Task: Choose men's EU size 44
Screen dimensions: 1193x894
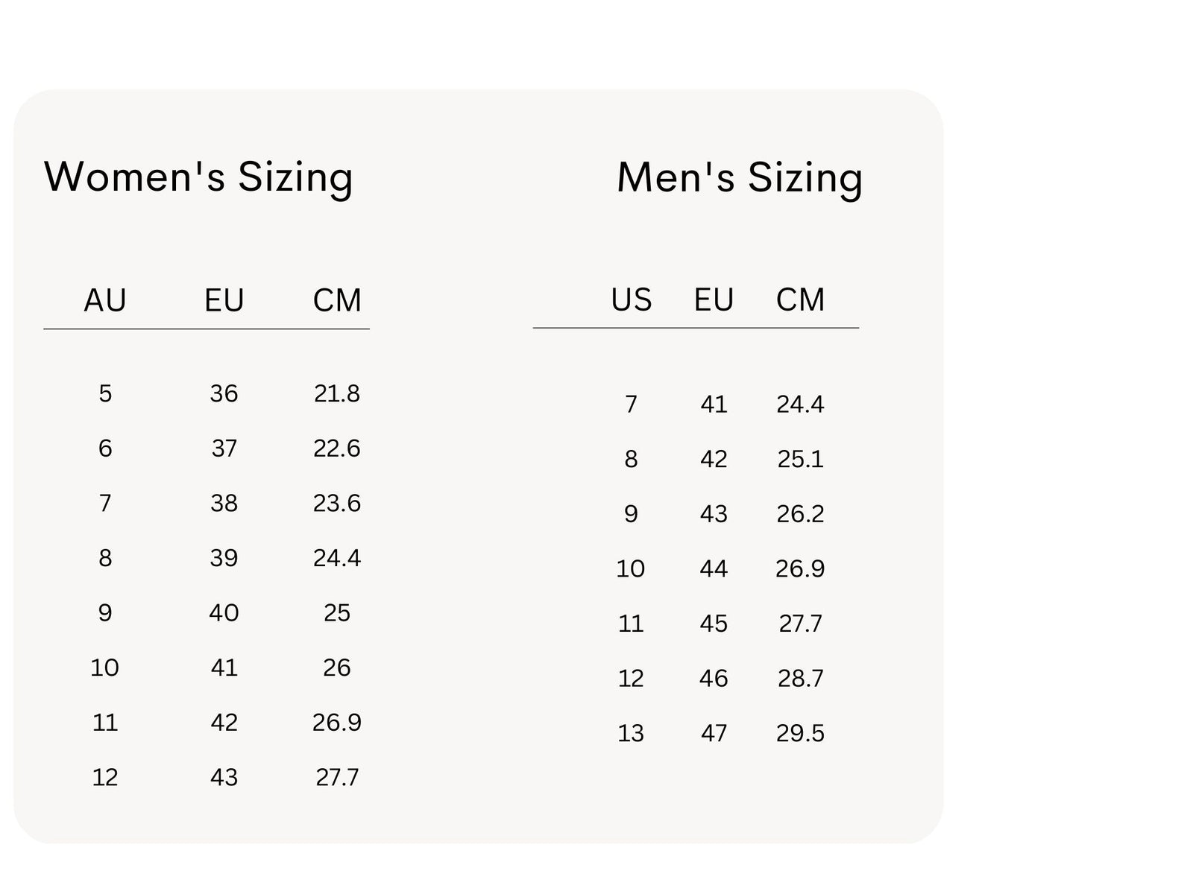Action: click(x=714, y=568)
